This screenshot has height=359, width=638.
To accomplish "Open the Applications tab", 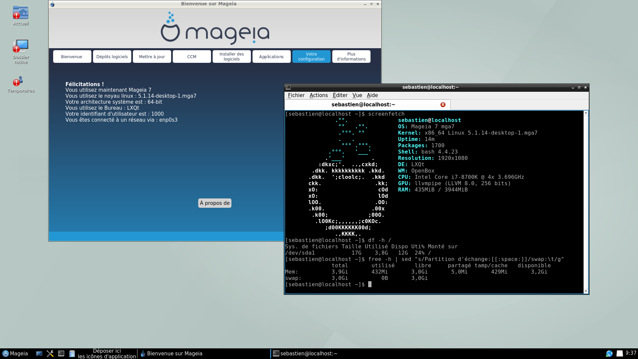I will tap(271, 57).
